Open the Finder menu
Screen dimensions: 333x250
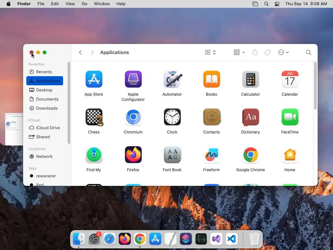coord(24,4)
